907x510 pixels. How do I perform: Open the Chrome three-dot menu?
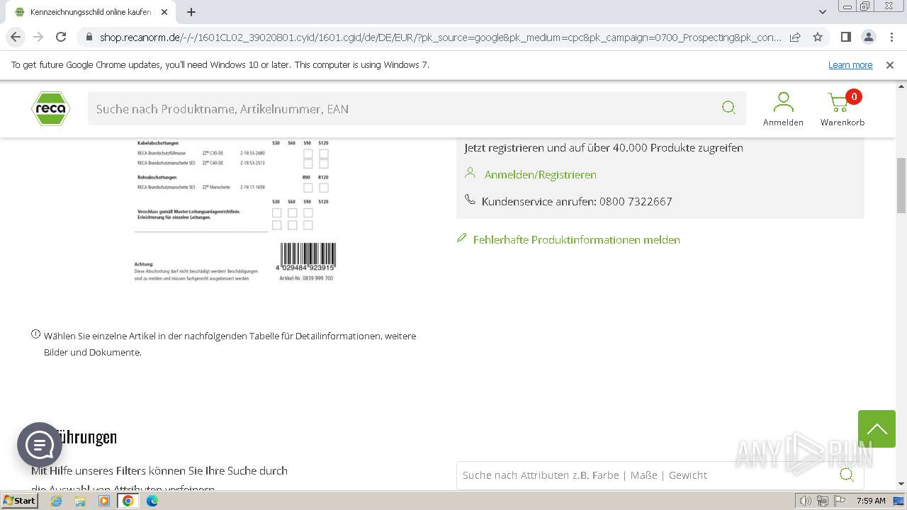coord(890,37)
